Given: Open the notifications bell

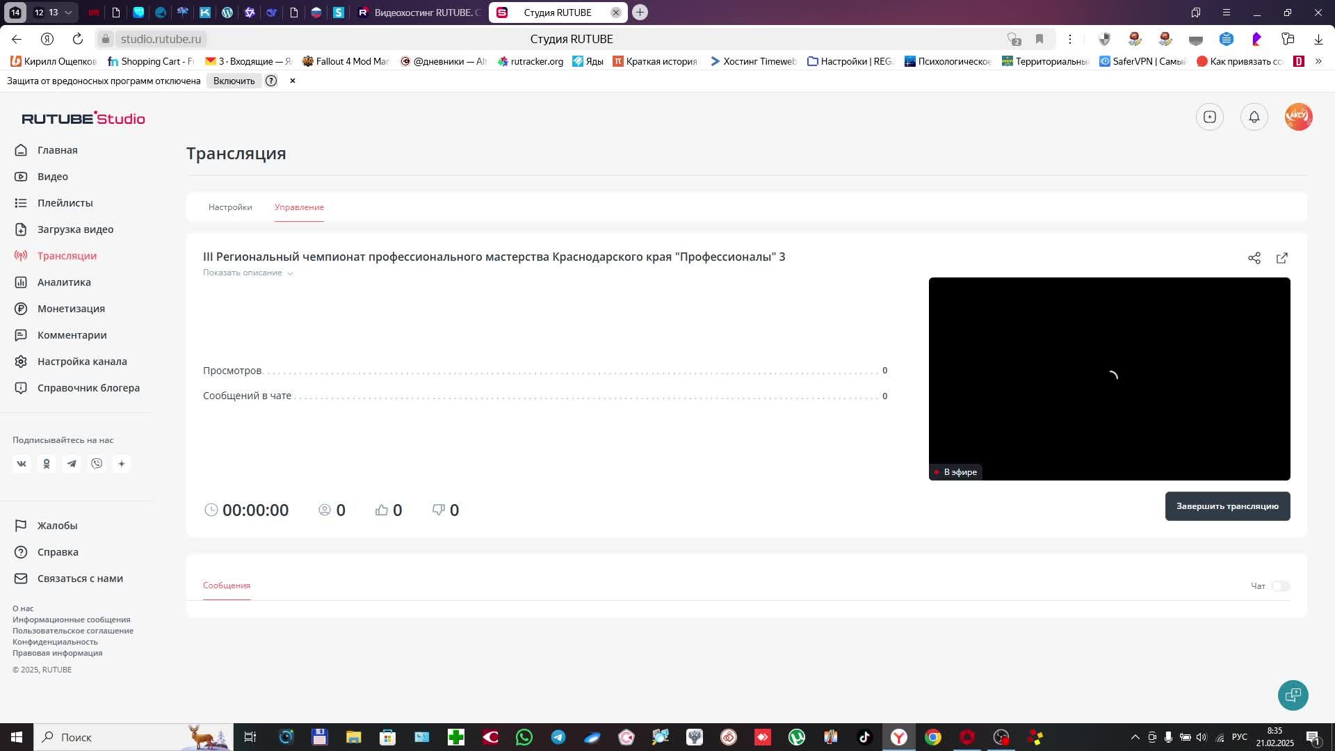Looking at the screenshot, I should tap(1254, 117).
